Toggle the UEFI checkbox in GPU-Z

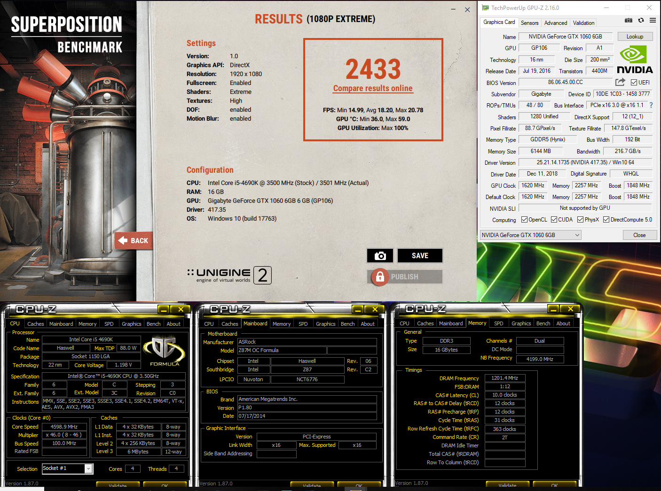pyautogui.click(x=634, y=83)
